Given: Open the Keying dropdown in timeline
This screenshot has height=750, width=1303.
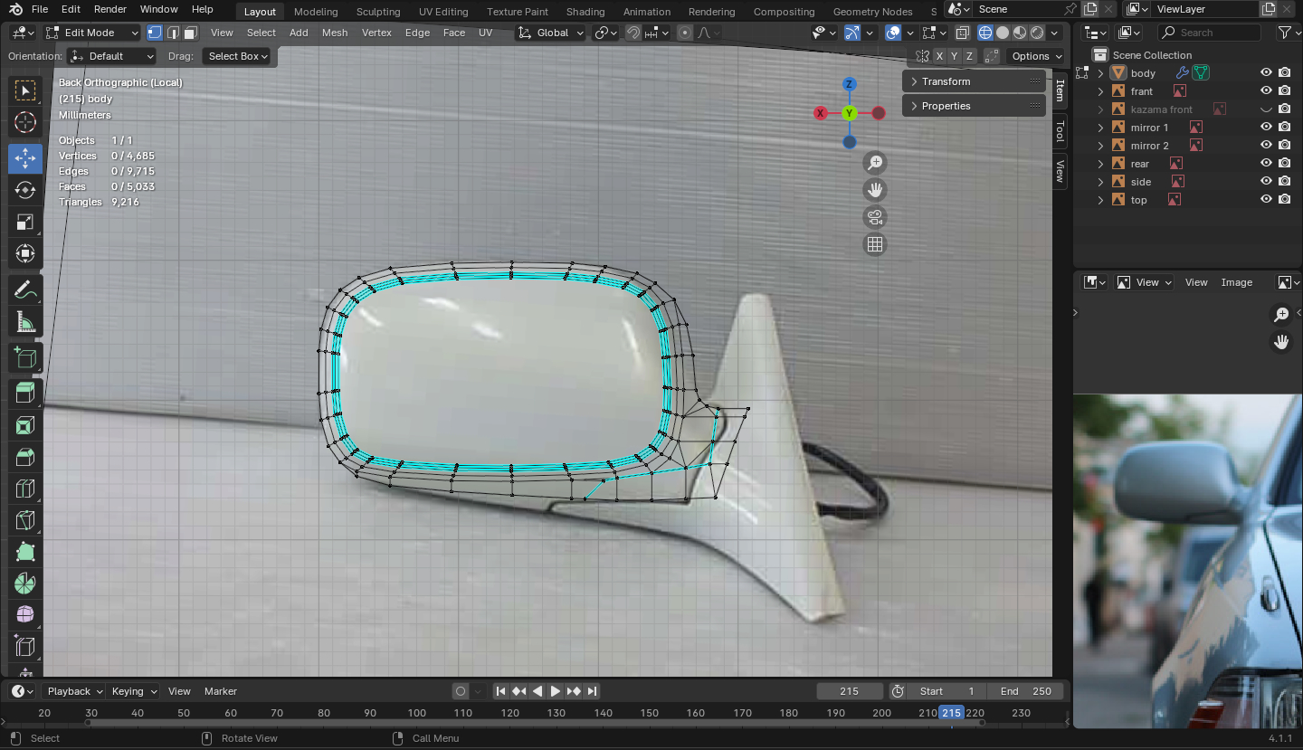Looking at the screenshot, I should tap(133, 691).
